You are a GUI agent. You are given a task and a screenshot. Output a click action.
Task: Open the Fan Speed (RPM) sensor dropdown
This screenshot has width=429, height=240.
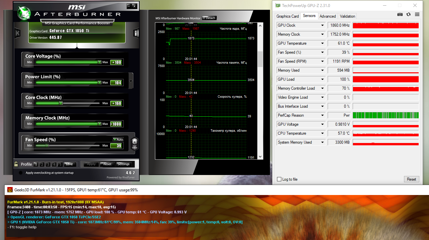322,61
